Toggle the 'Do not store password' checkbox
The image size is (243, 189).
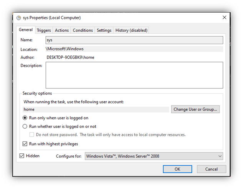pyautogui.click(x=32, y=135)
